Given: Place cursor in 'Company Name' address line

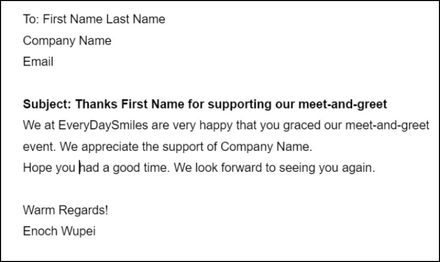Looking at the screenshot, I should [67, 41].
